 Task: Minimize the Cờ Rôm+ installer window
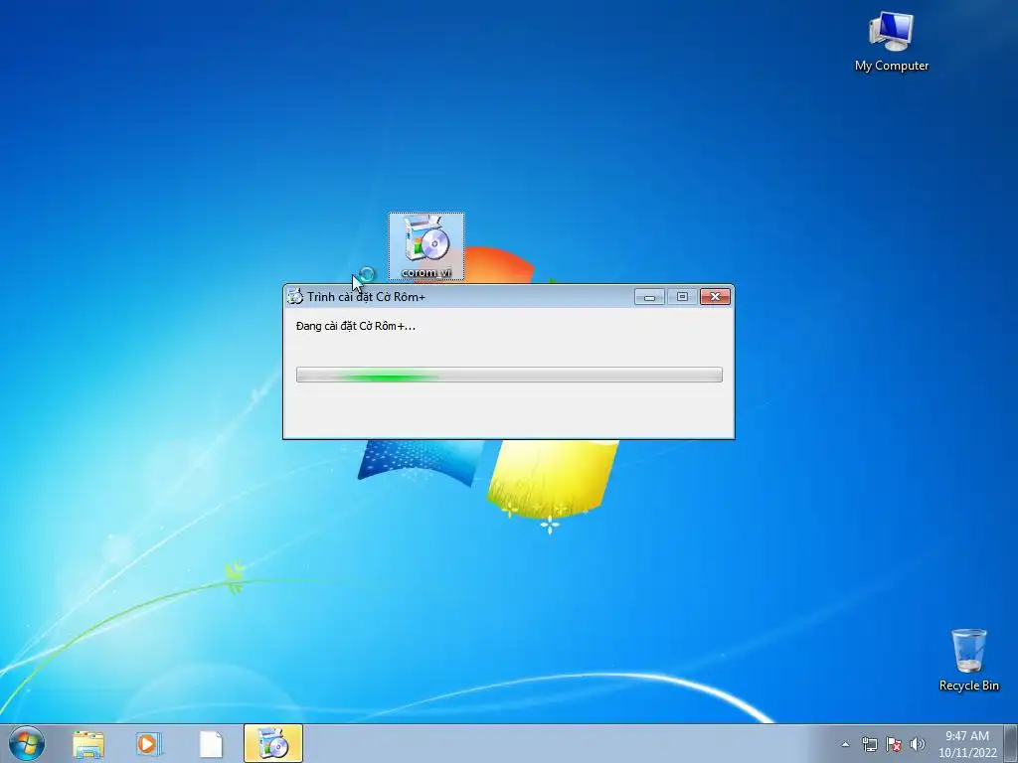coord(649,296)
